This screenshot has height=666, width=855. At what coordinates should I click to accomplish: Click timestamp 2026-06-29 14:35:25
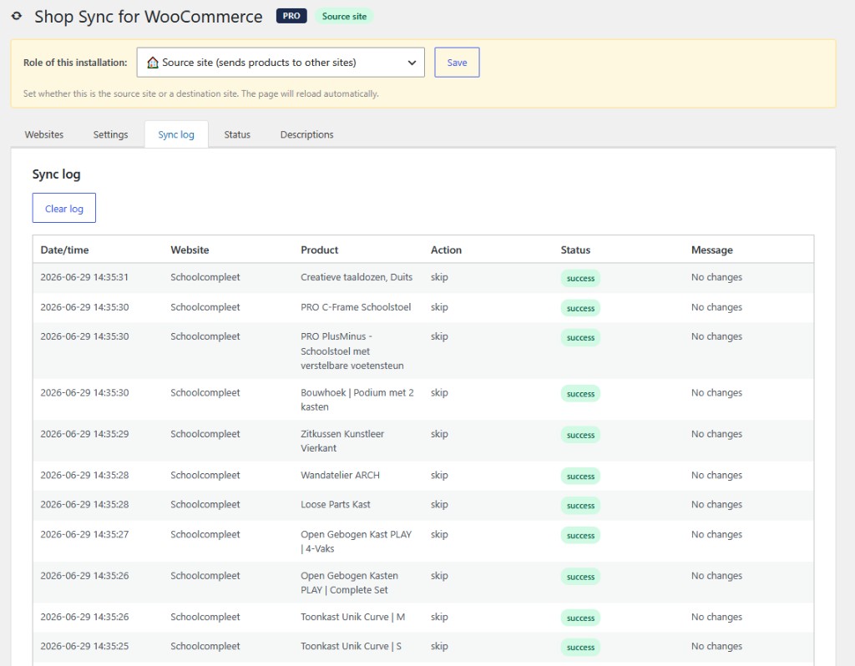pos(84,646)
